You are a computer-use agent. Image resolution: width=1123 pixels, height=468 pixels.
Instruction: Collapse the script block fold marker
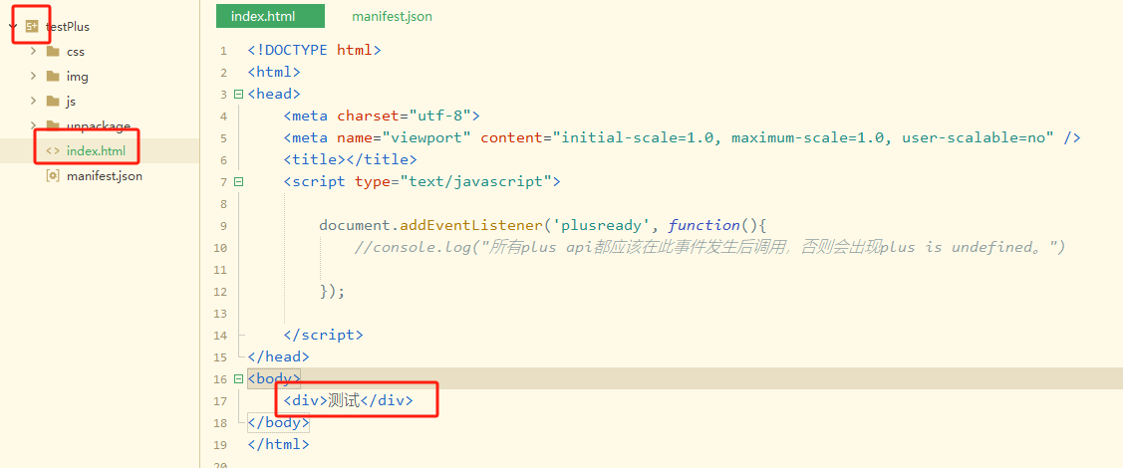[238, 182]
